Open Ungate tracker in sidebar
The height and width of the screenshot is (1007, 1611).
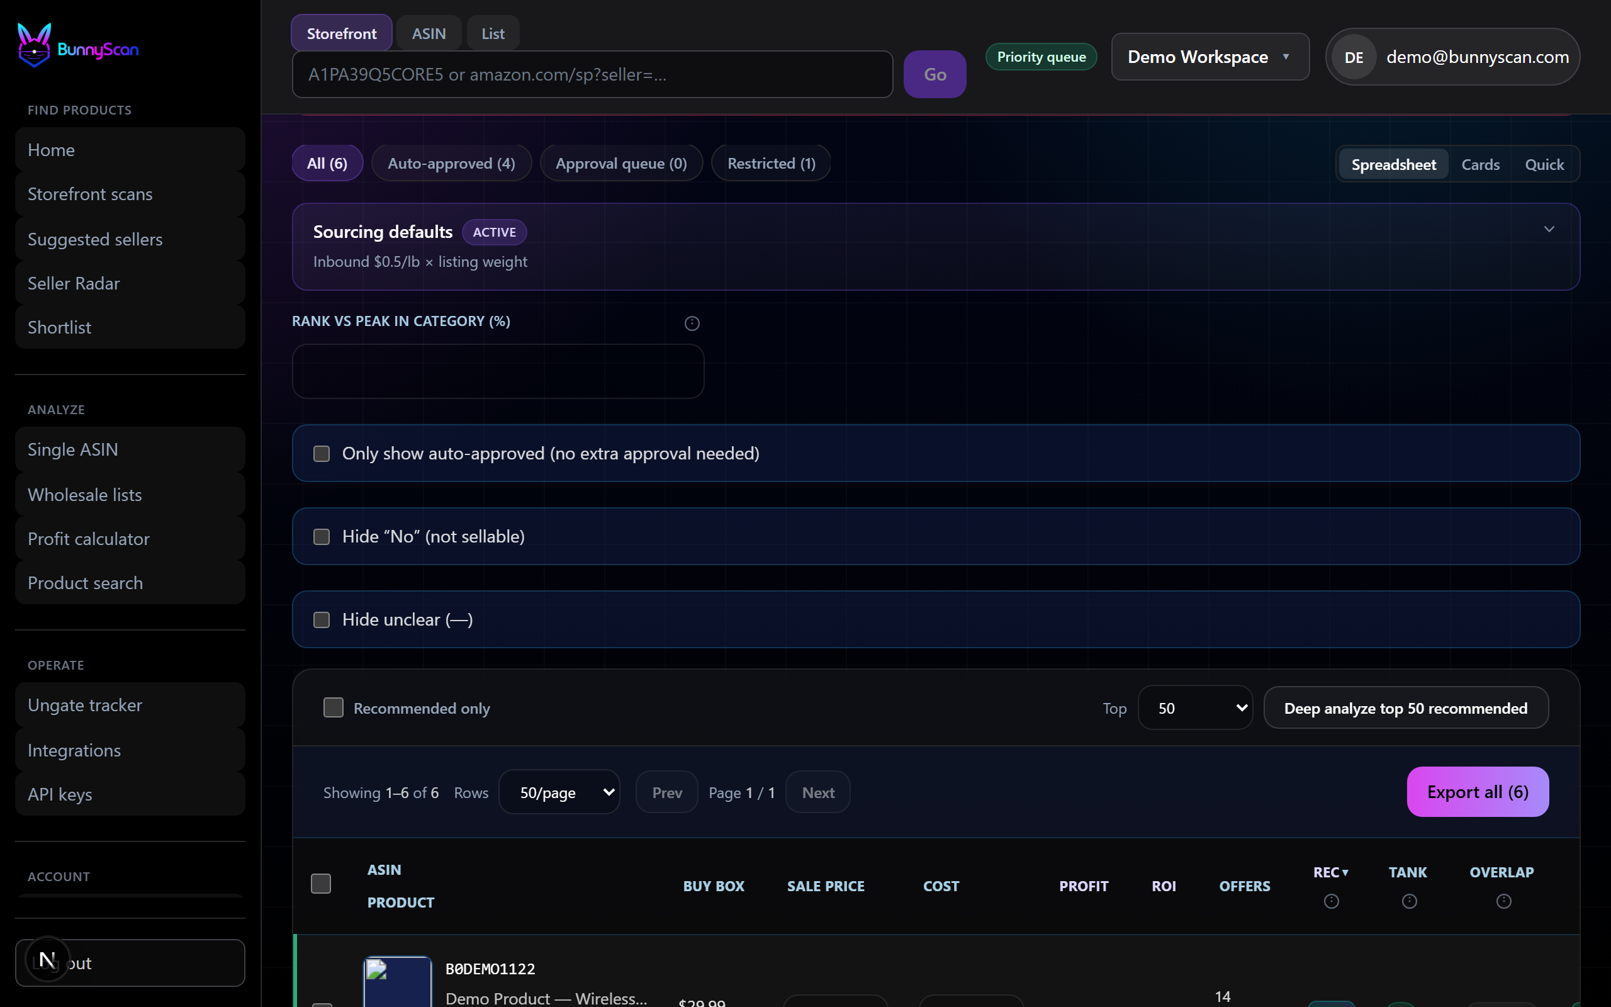click(x=130, y=705)
